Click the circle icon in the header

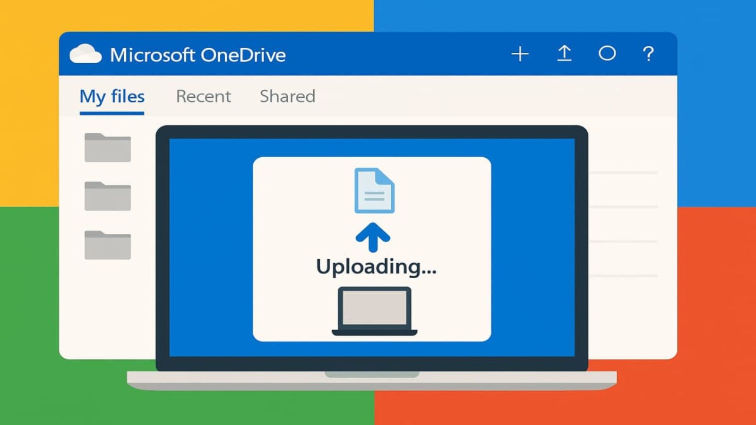point(607,53)
